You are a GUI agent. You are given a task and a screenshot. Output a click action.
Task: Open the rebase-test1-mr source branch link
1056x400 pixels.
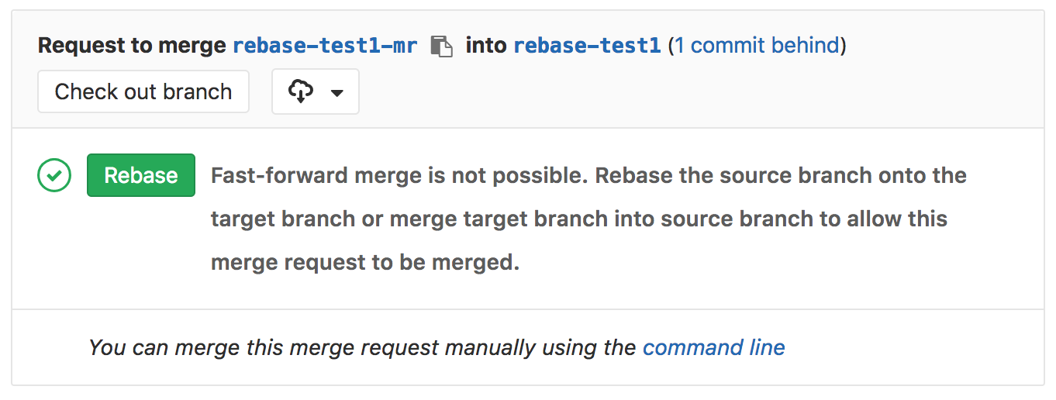click(325, 46)
